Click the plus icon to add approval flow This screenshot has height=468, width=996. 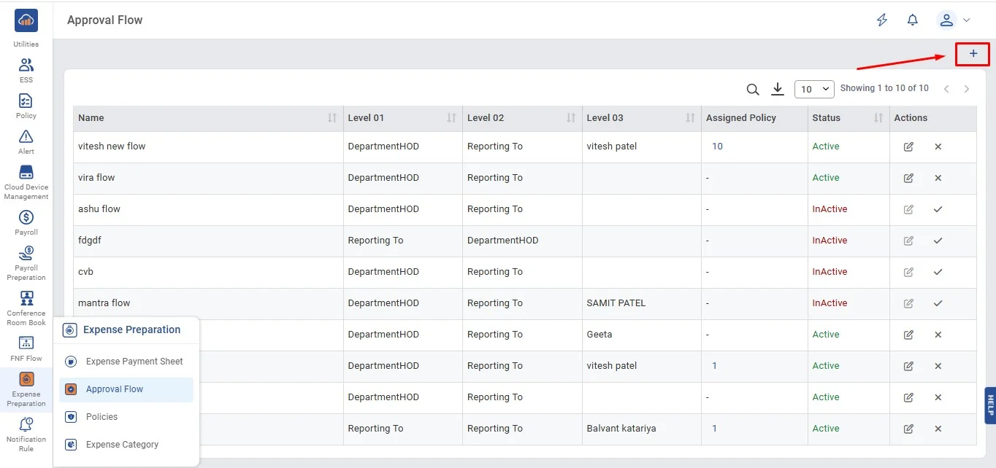pos(973,54)
